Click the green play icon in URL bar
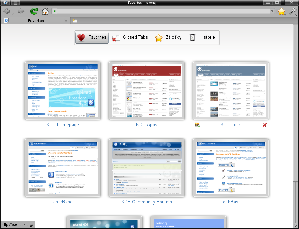The height and width of the screenshot is (229, 299). tap(55, 11)
